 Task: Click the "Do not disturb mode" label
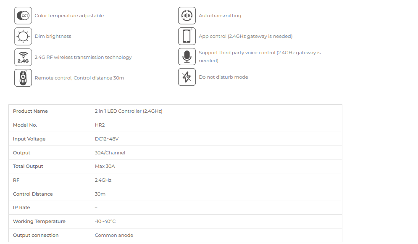(x=223, y=77)
